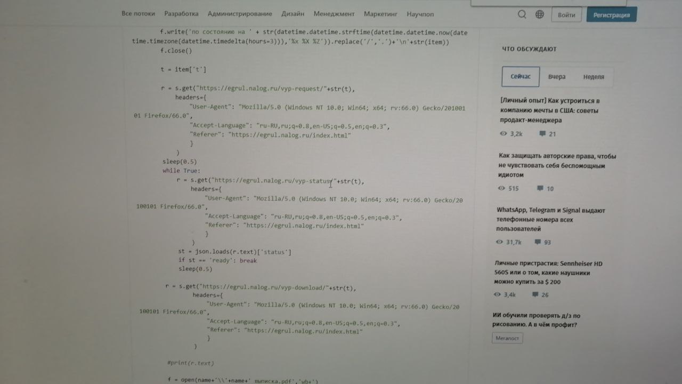Open the Менеджмент section
The width and height of the screenshot is (682, 384).
(334, 14)
